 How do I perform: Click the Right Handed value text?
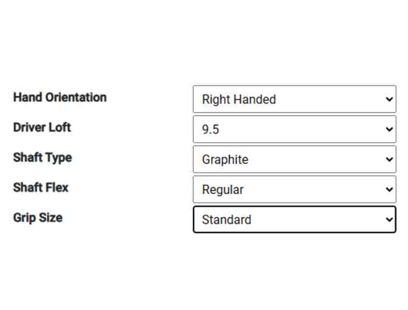(239, 100)
